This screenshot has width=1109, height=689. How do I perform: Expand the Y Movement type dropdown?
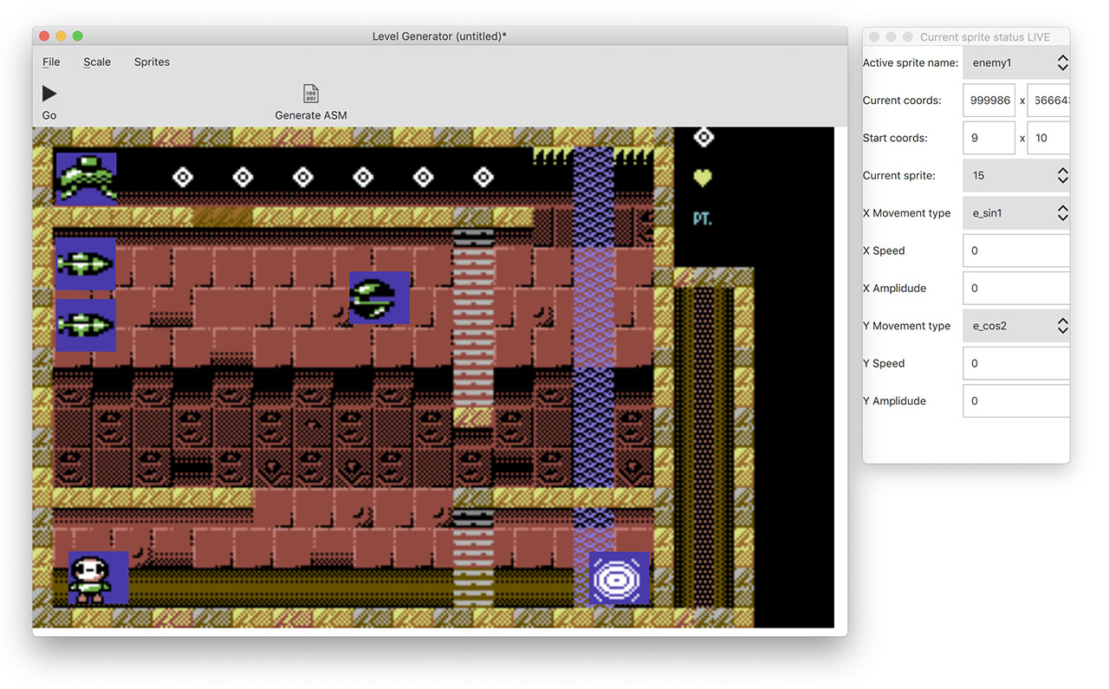pyautogui.click(x=1015, y=326)
